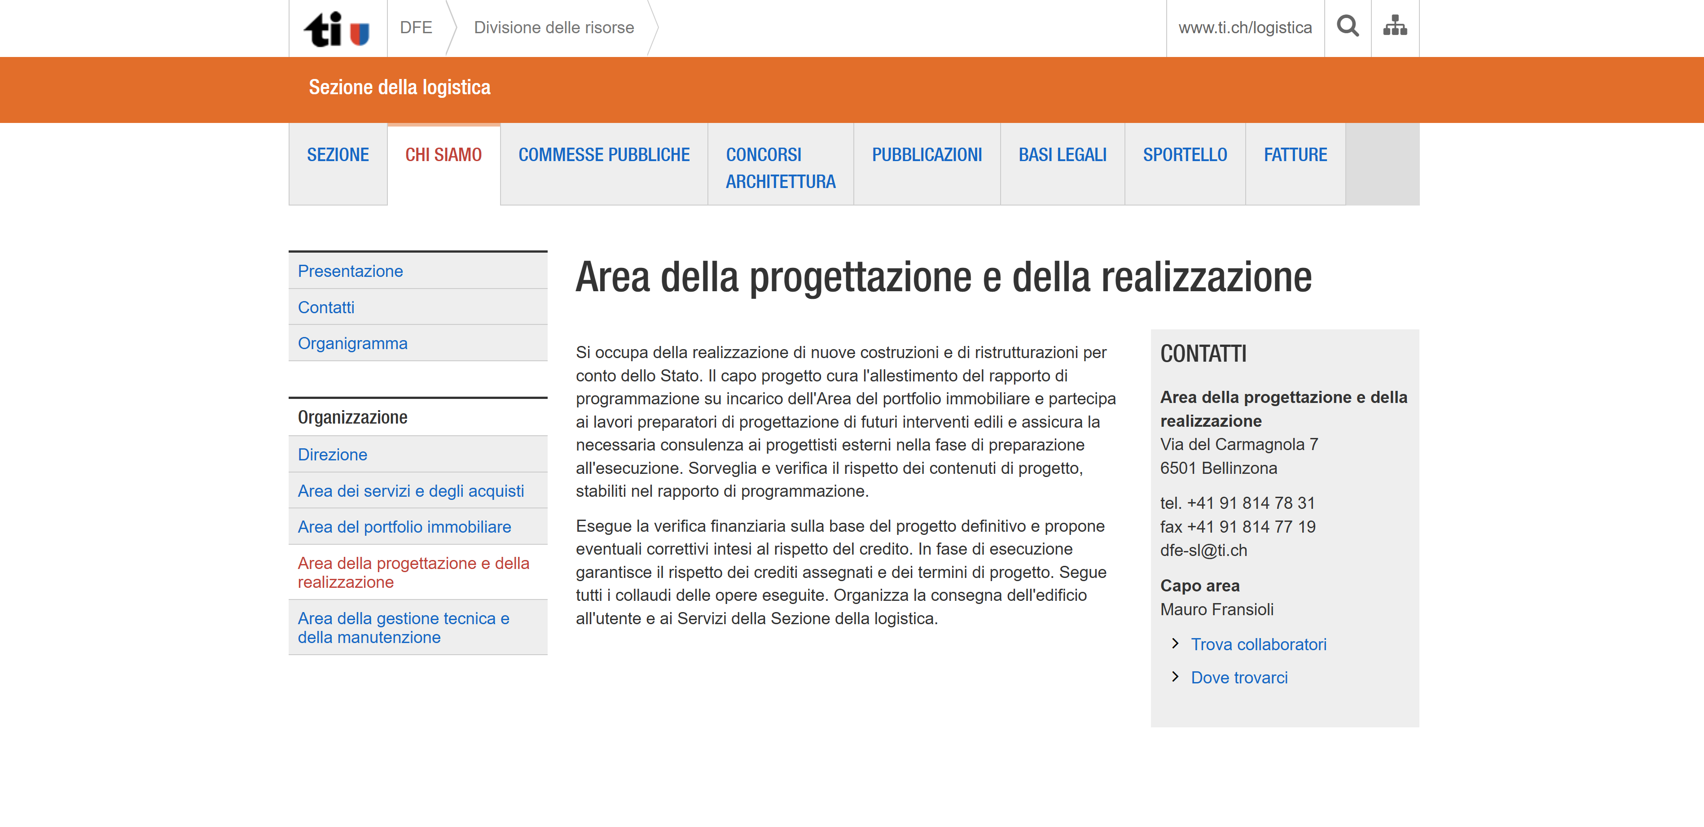This screenshot has height=827, width=1704.
Task: Open Presentazione in sidebar
Action: (x=350, y=271)
